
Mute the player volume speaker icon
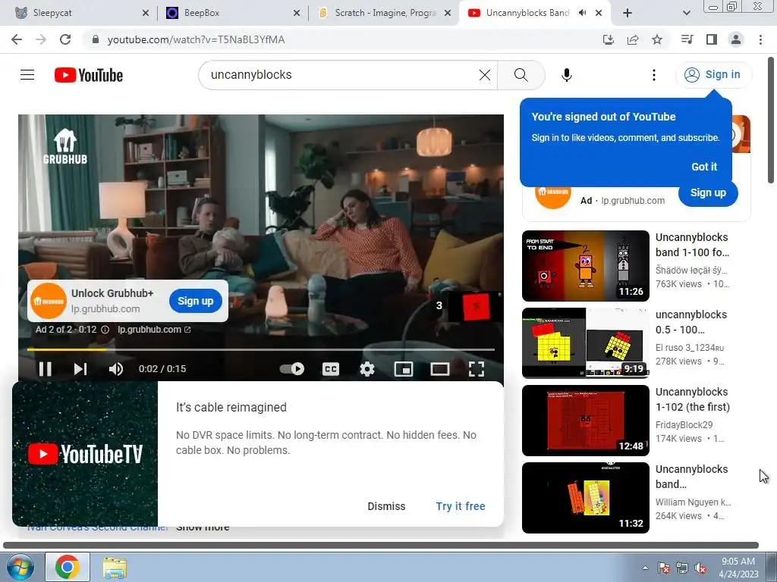point(116,369)
